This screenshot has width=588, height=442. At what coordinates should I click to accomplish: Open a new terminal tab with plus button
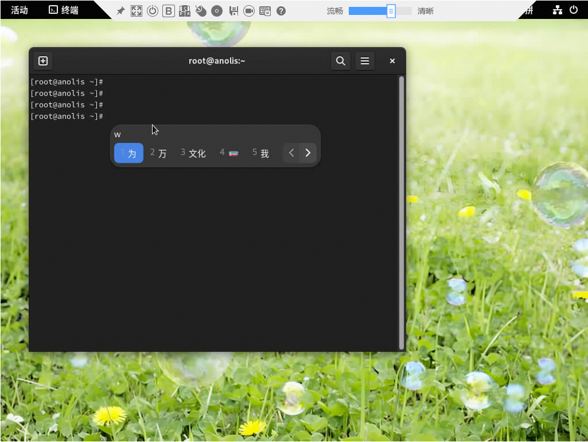43,61
